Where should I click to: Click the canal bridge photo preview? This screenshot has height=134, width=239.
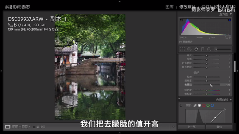(90, 67)
